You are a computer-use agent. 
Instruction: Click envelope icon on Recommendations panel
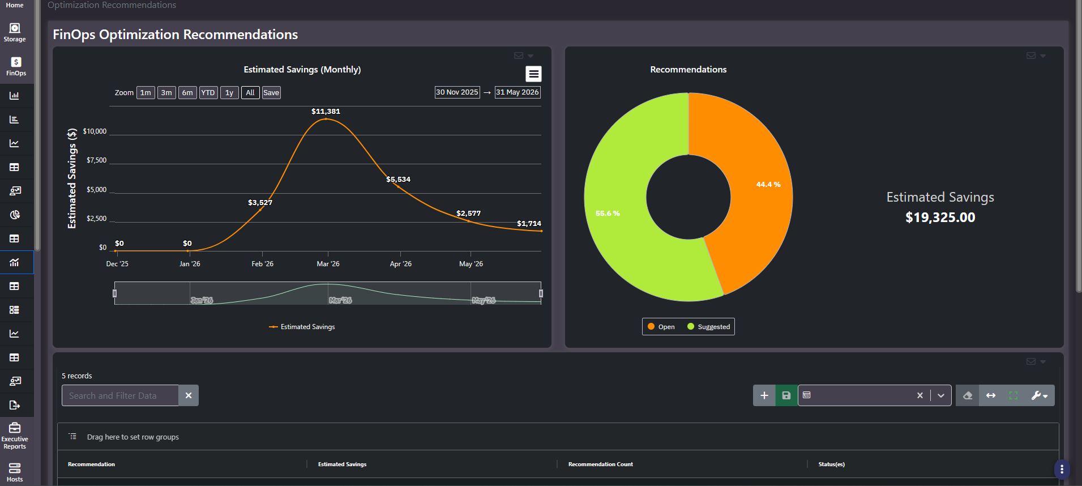click(x=1031, y=56)
